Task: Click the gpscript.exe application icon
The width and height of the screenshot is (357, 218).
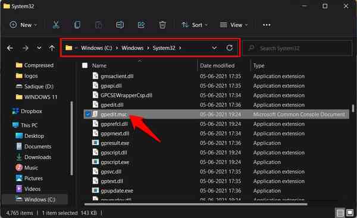Action: pyautogui.click(x=95, y=162)
